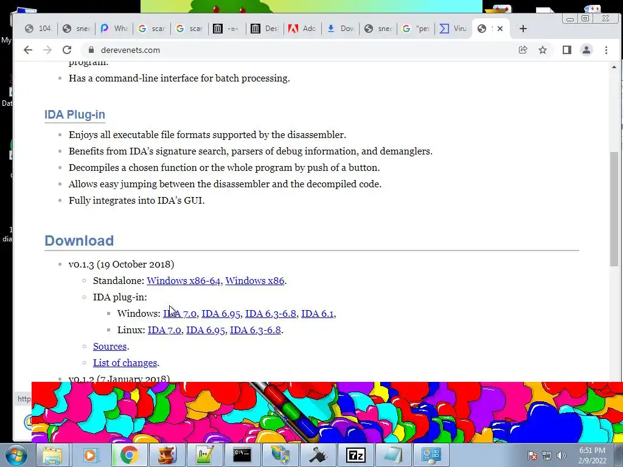Click the "v0.1.3 (19 October 2018)" text
Image resolution: width=623 pixels, height=467 pixels.
coord(121,265)
